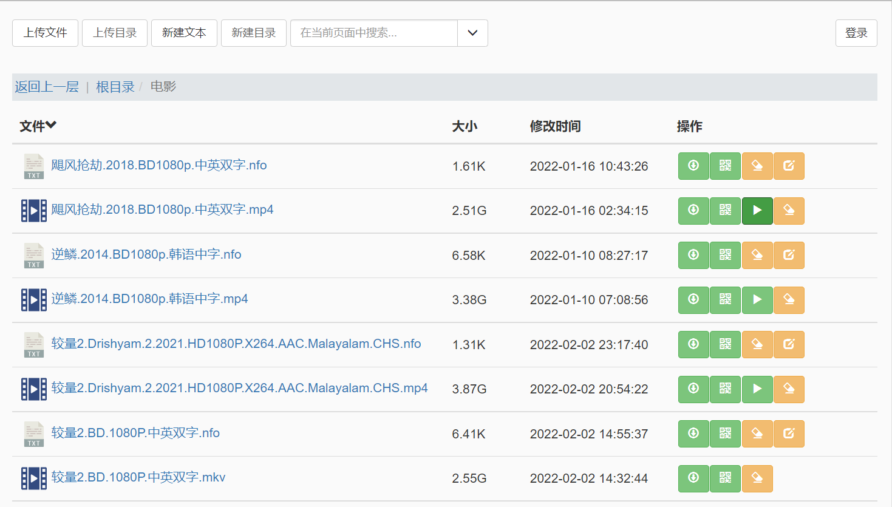892x507 pixels.
Task: Focus the 在当前页面中搜索 search field
Action: [374, 33]
